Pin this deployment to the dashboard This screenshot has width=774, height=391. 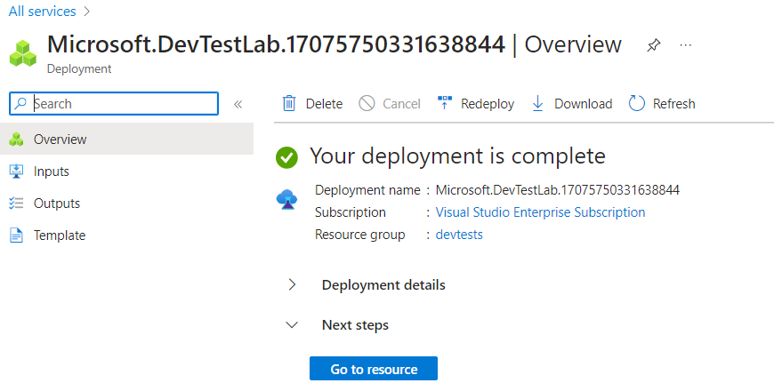click(x=654, y=45)
